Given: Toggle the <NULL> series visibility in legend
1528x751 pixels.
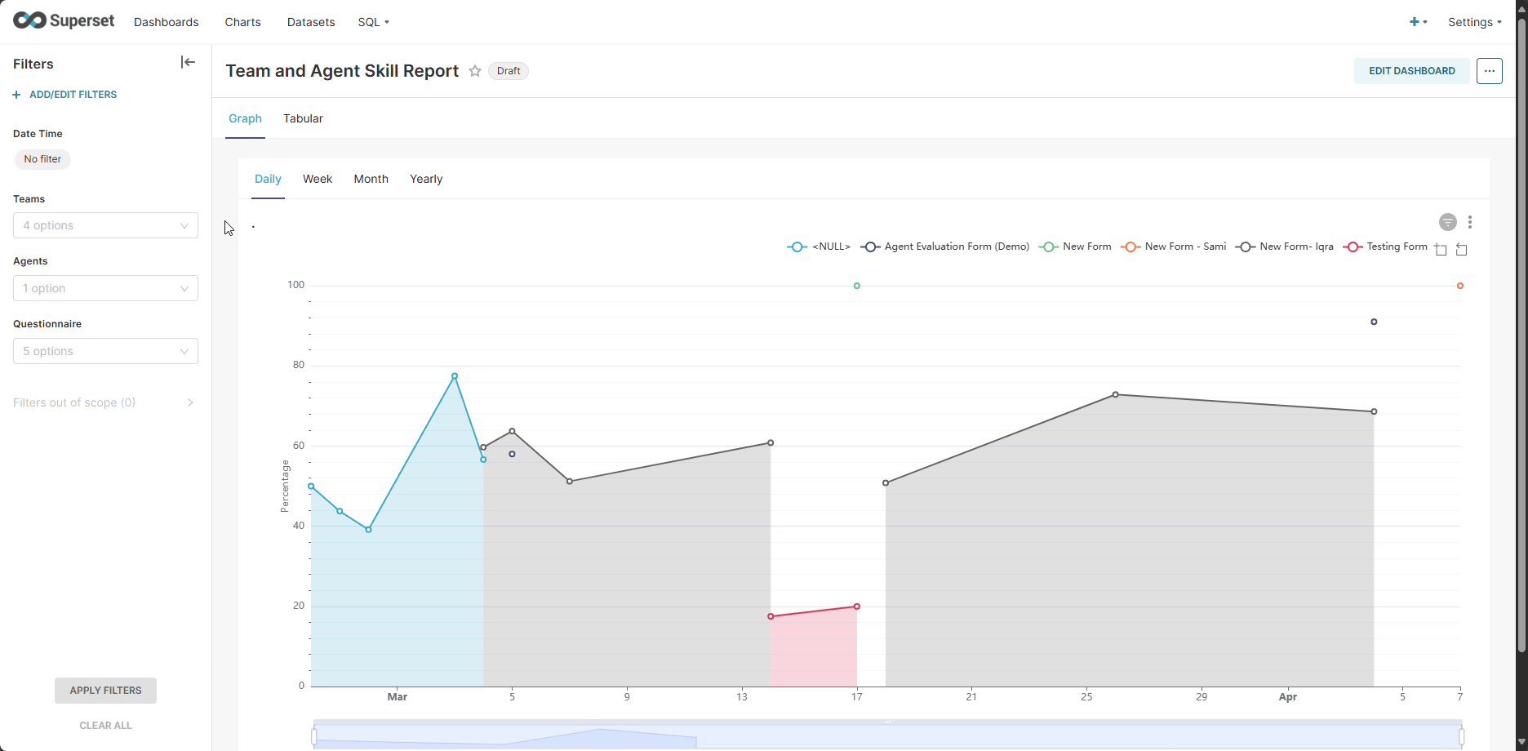Looking at the screenshot, I should (x=831, y=247).
